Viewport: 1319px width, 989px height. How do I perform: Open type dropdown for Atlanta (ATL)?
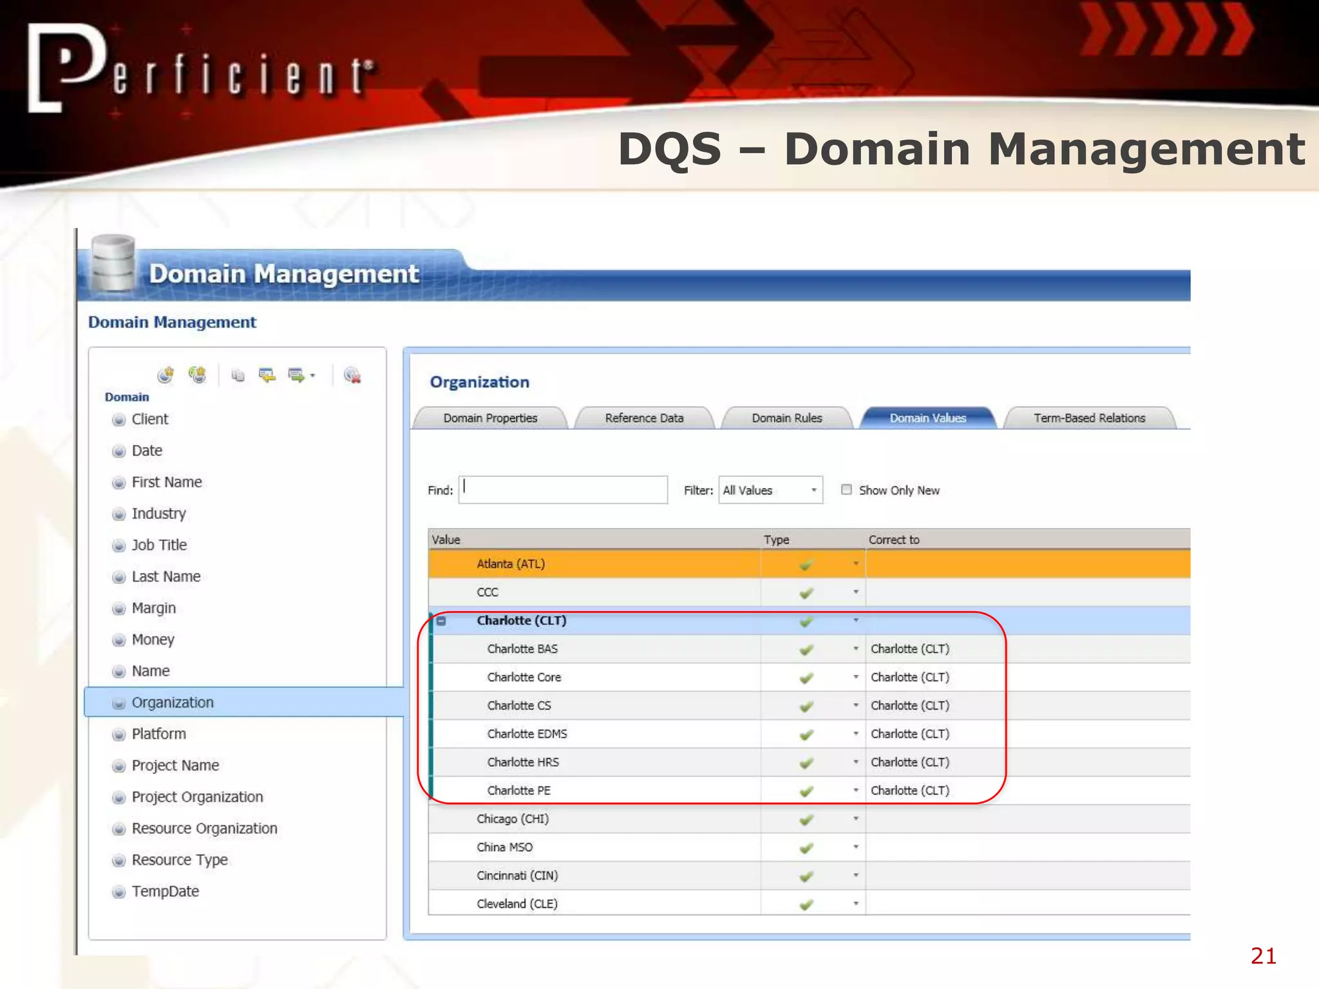tap(856, 564)
